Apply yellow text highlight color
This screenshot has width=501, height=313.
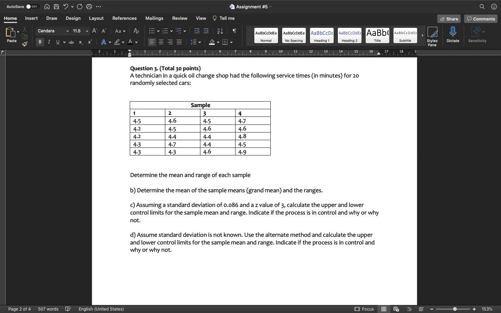pos(117,42)
